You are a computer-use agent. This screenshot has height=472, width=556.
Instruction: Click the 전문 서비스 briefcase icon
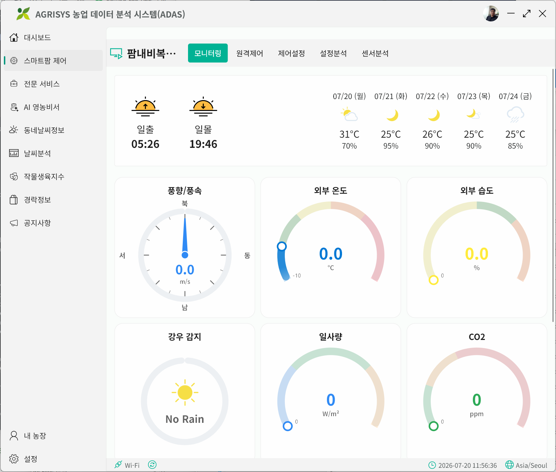[x=14, y=84]
